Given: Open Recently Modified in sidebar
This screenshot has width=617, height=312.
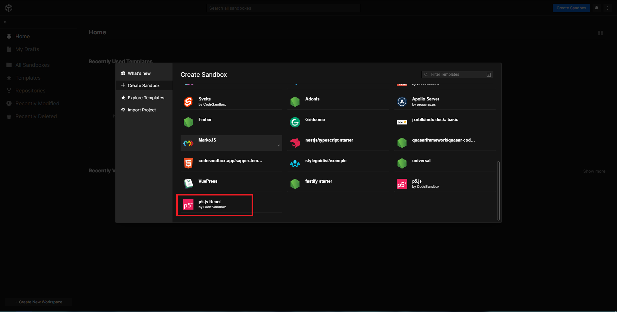Looking at the screenshot, I should coord(37,103).
